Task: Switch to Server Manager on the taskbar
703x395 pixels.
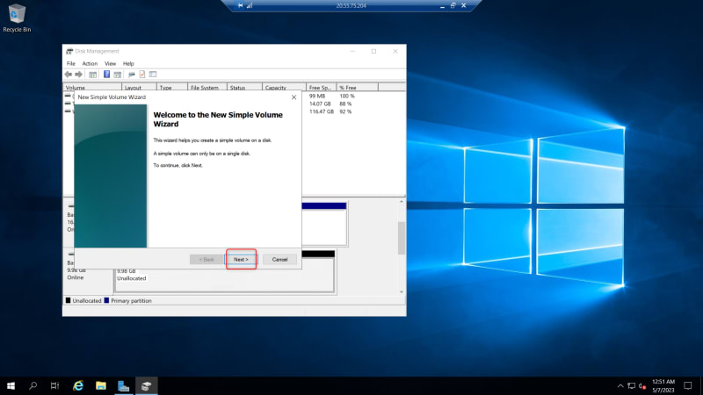Action: click(x=123, y=385)
